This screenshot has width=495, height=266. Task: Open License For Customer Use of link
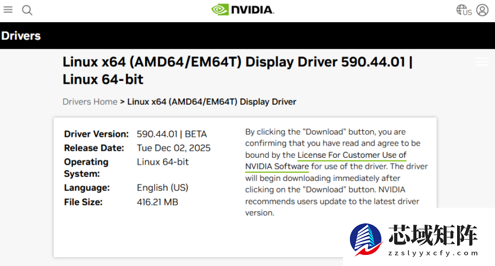pyautogui.click(x=352, y=155)
